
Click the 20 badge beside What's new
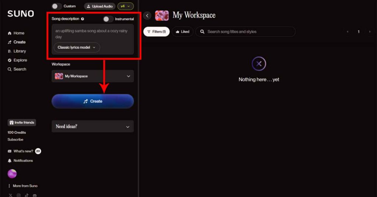click(x=38, y=151)
